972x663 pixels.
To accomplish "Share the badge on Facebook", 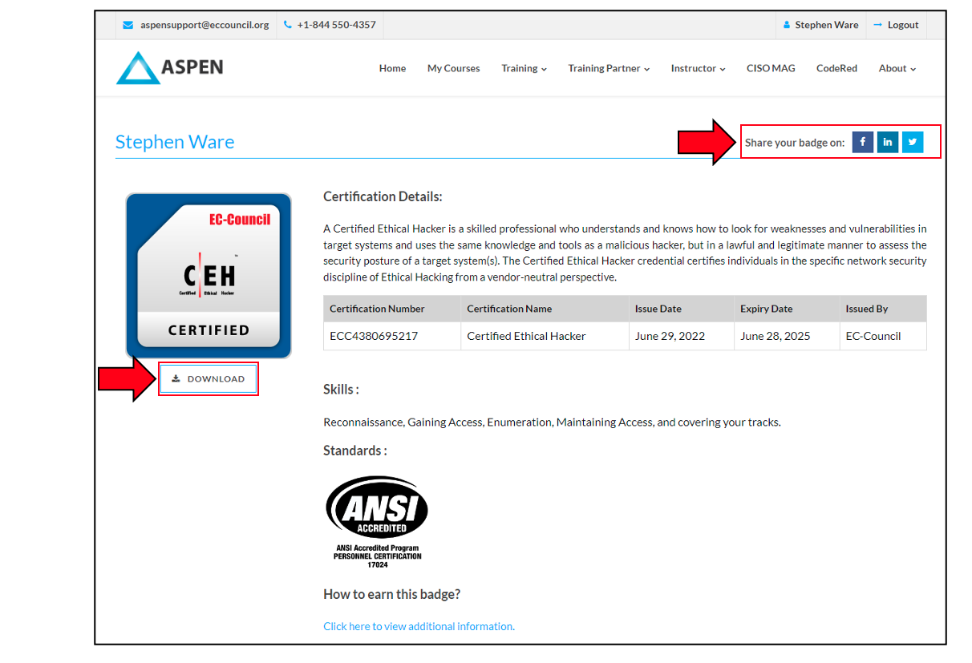I will click(x=862, y=141).
